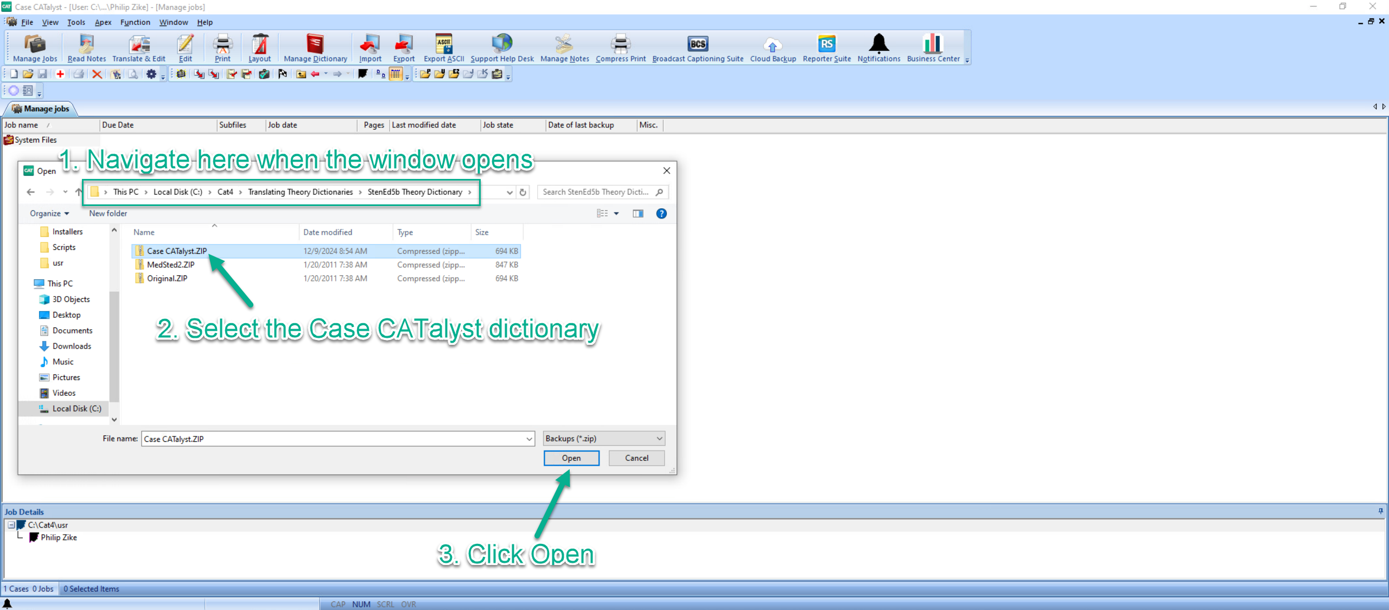The height and width of the screenshot is (610, 1389).
Task: Click the red X delete icon in small toolbar
Action: [97, 74]
